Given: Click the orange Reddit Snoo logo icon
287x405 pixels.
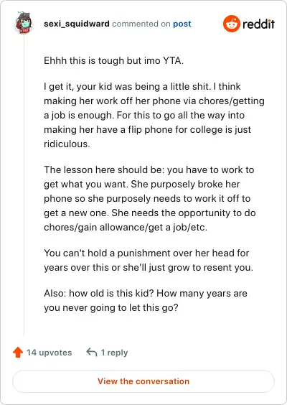Looking at the screenshot, I should pyautogui.click(x=232, y=24).
